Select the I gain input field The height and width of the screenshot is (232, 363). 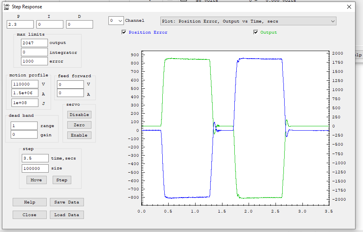pyautogui.click(x=50, y=25)
